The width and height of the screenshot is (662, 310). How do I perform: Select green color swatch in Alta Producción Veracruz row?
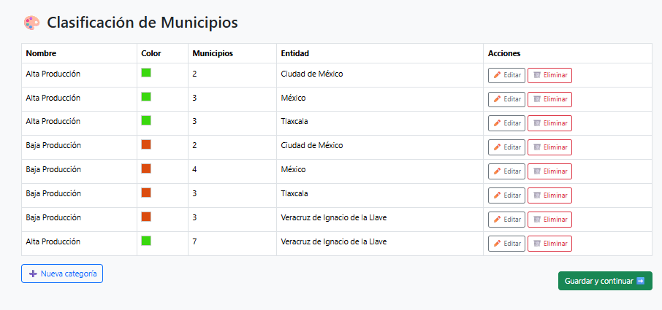[146, 241]
